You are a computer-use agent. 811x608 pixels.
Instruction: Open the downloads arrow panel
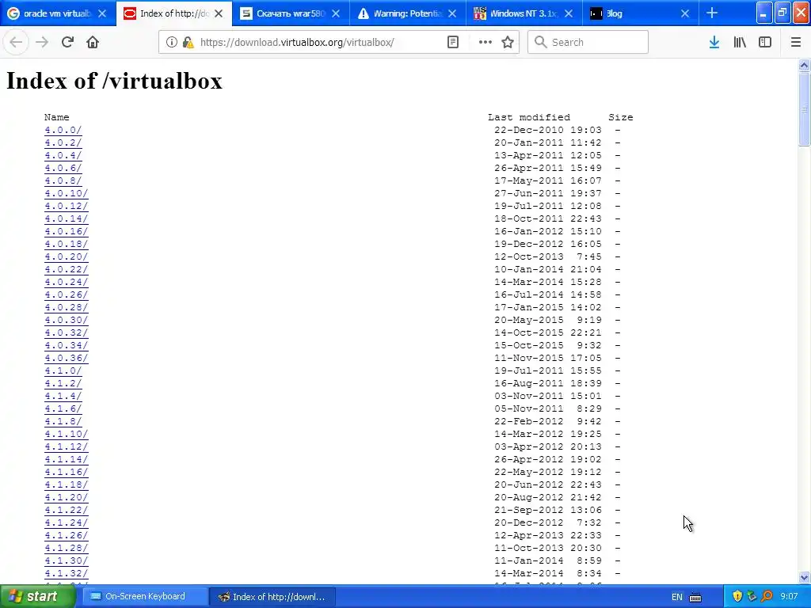[714, 42]
